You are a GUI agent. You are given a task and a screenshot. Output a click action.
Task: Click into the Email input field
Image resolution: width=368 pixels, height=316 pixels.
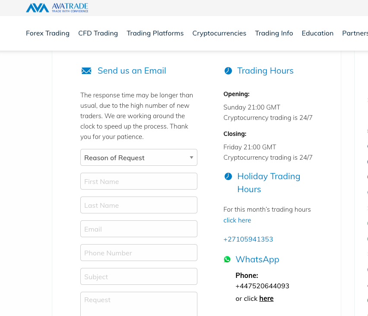(139, 229)
